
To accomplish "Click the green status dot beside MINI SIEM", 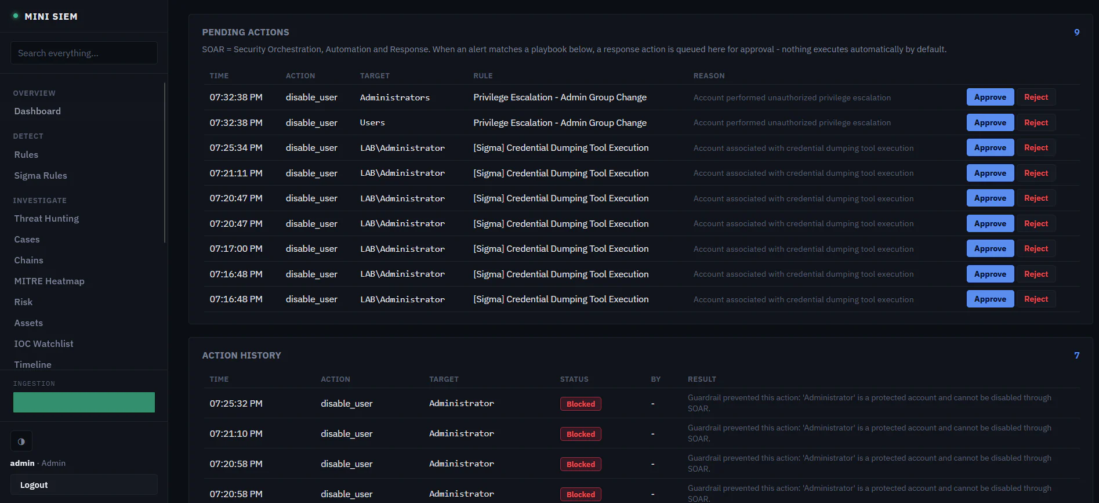I will (16, 16).
